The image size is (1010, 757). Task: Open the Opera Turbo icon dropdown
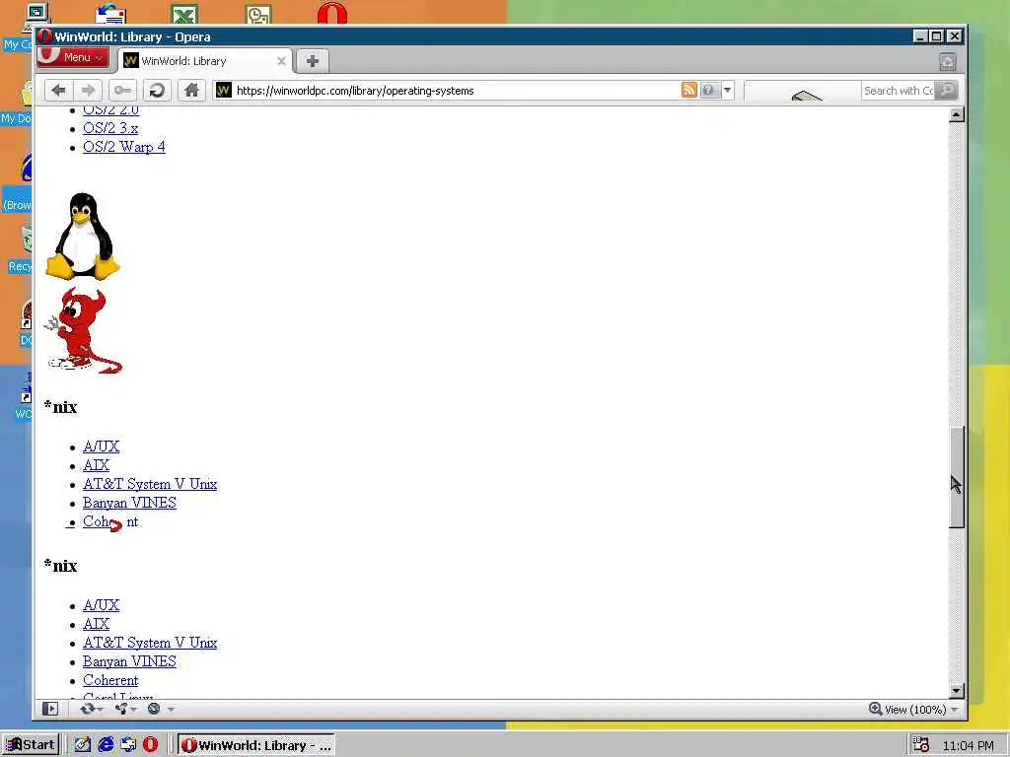161,709
